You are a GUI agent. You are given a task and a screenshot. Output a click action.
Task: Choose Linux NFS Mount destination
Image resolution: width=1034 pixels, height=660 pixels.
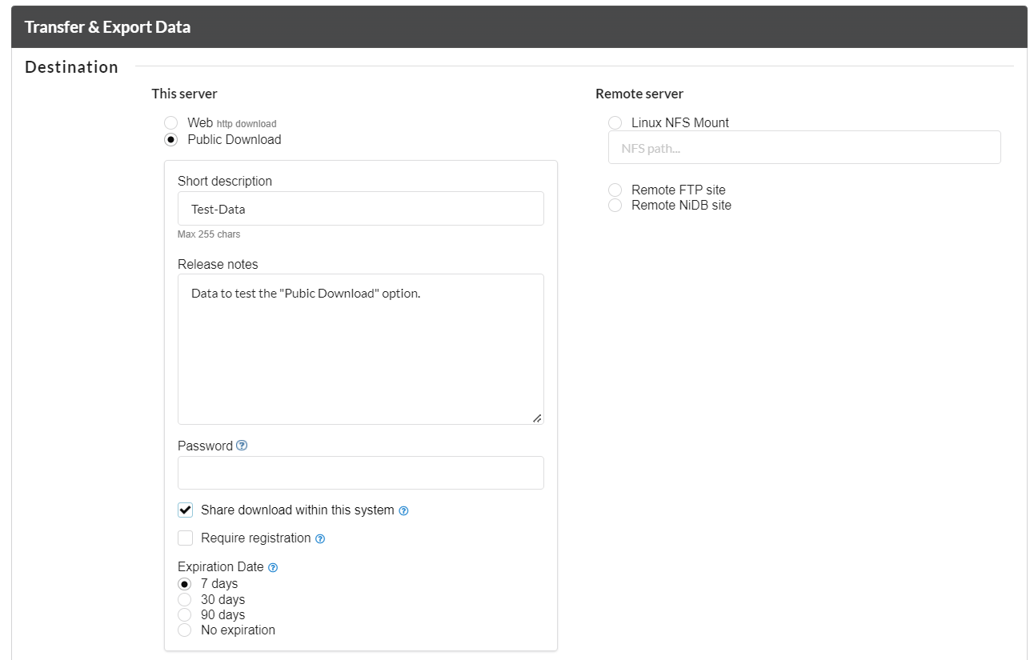[x=615, y=123]
